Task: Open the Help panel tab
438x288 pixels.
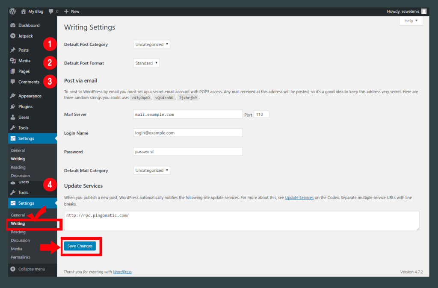Action: click(411, 21)
